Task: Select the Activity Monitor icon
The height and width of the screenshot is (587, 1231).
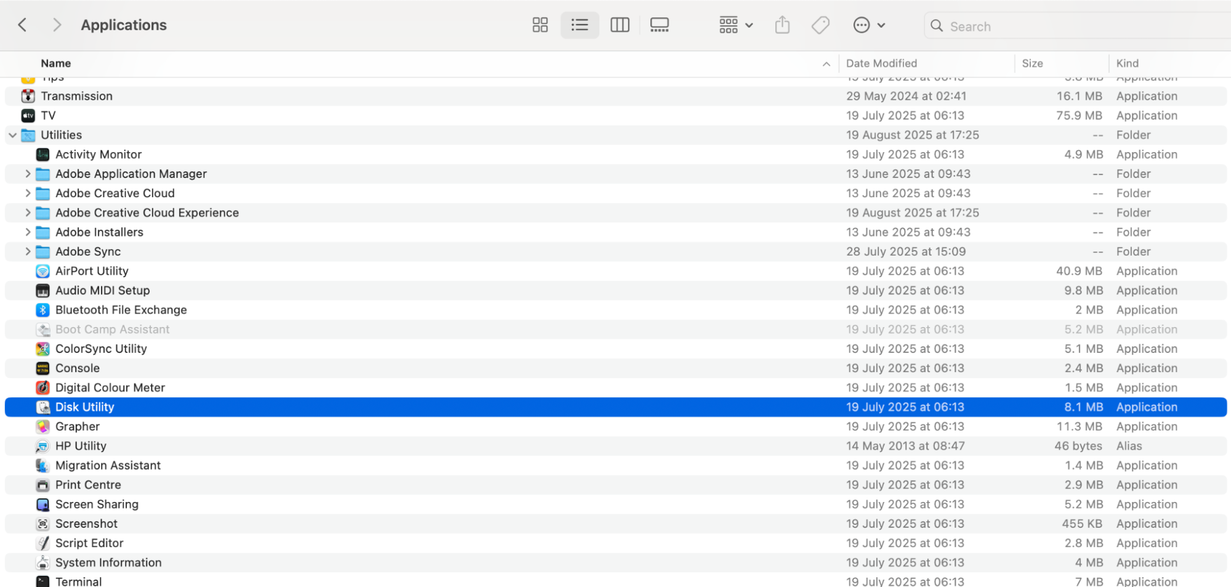Action: (x=42, y=155)
